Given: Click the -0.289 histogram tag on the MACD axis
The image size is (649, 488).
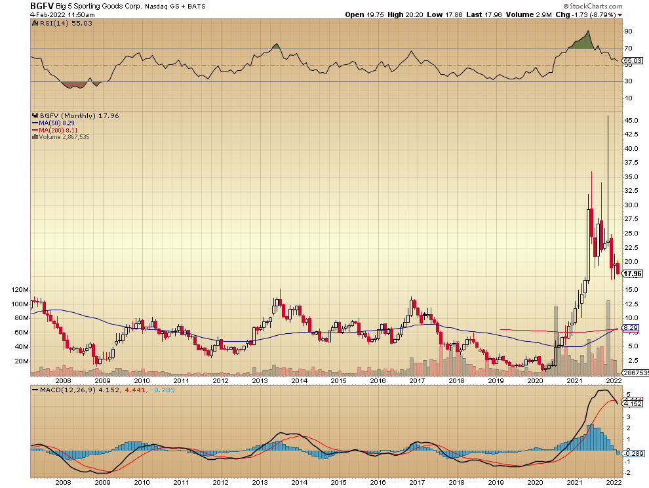Looking at the screenshot, I should click(634, 454).
